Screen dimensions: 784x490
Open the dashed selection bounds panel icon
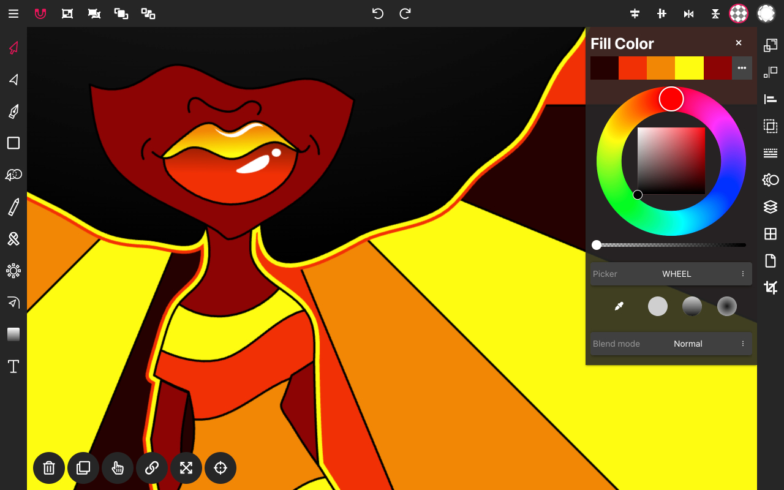pos(771,126)
